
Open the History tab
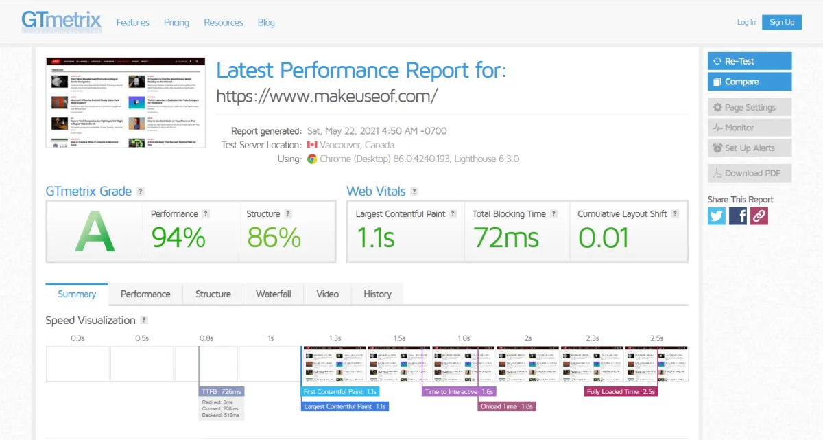coord(377,294)
